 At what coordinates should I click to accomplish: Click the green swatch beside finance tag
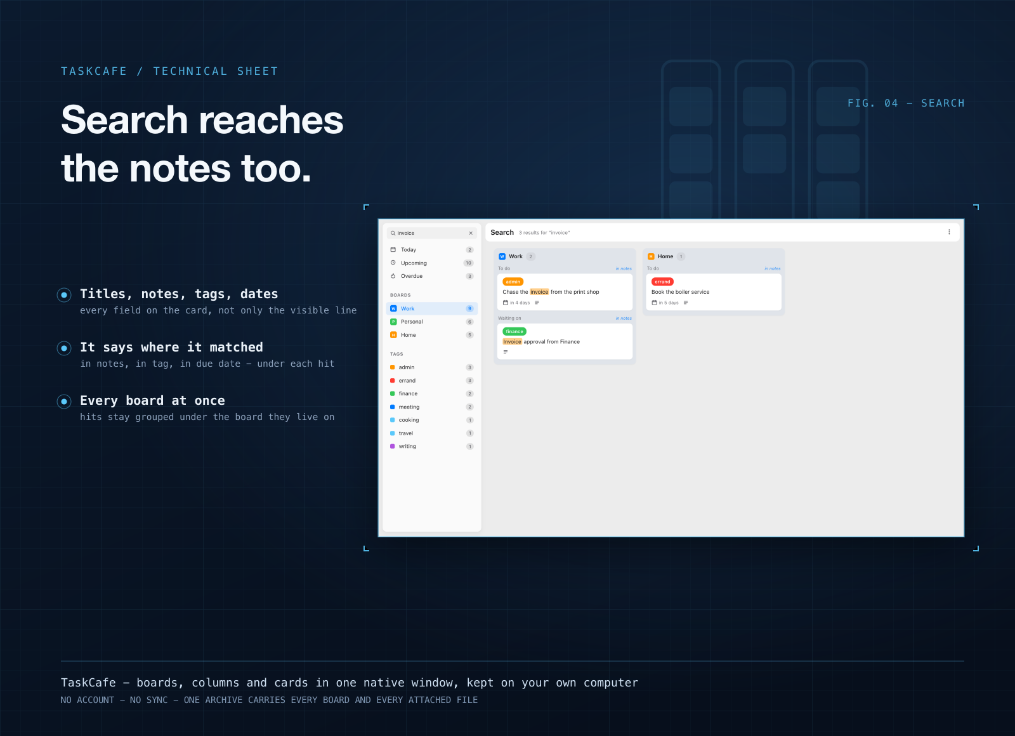coord(393,393)
